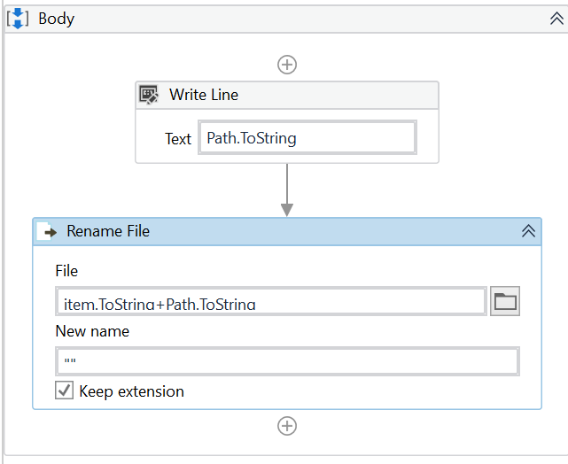
Task: Uncheck the Keep extension checkbox
Action: [65, 391]
